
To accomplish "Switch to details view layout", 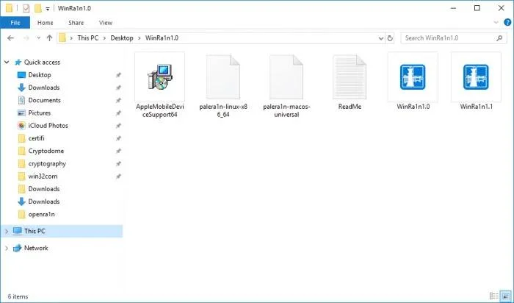I will click(493, 296).
